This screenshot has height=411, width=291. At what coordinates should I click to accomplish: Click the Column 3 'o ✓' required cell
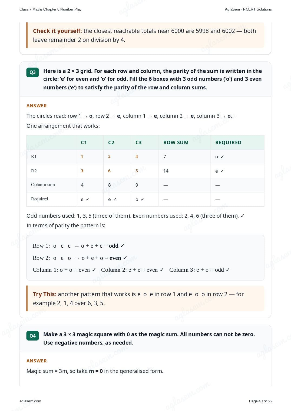coord(145,199)
